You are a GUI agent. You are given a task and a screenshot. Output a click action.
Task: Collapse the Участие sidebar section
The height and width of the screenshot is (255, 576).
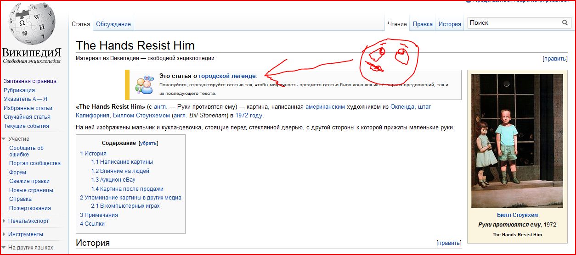point(4,139)
